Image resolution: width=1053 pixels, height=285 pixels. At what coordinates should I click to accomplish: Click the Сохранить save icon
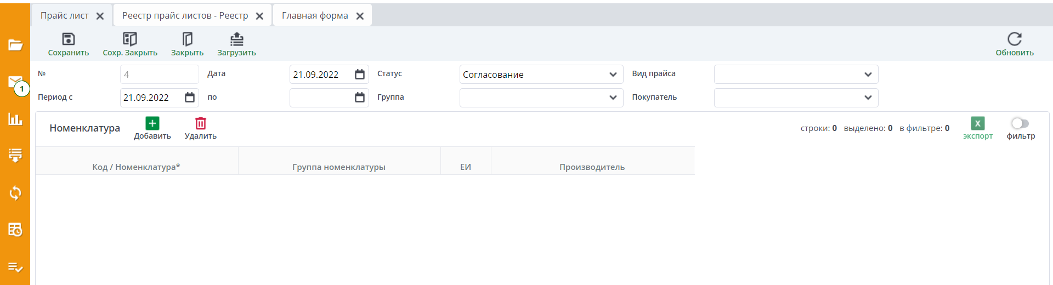(x=69, y=39)
